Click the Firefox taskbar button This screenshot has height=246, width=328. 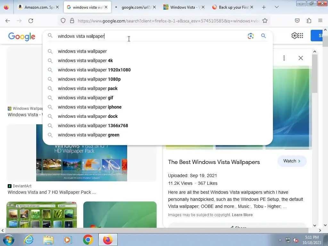[108, 240]
